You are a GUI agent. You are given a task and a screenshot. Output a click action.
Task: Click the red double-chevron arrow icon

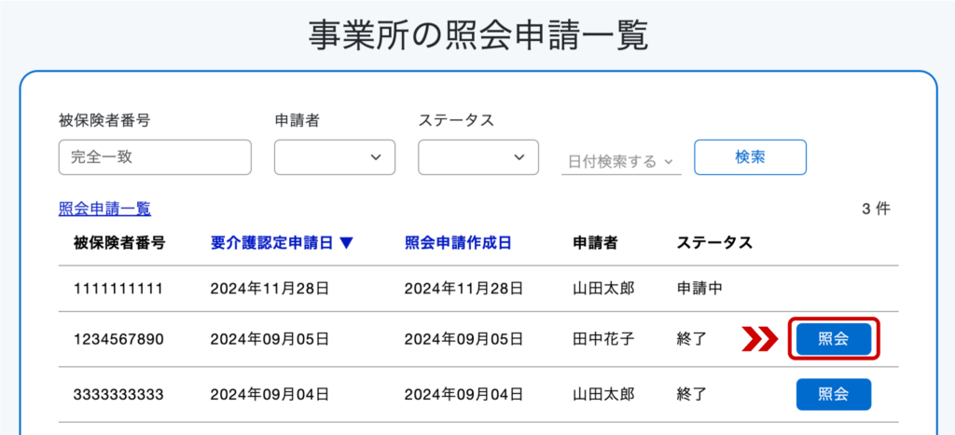click(759, 339)
